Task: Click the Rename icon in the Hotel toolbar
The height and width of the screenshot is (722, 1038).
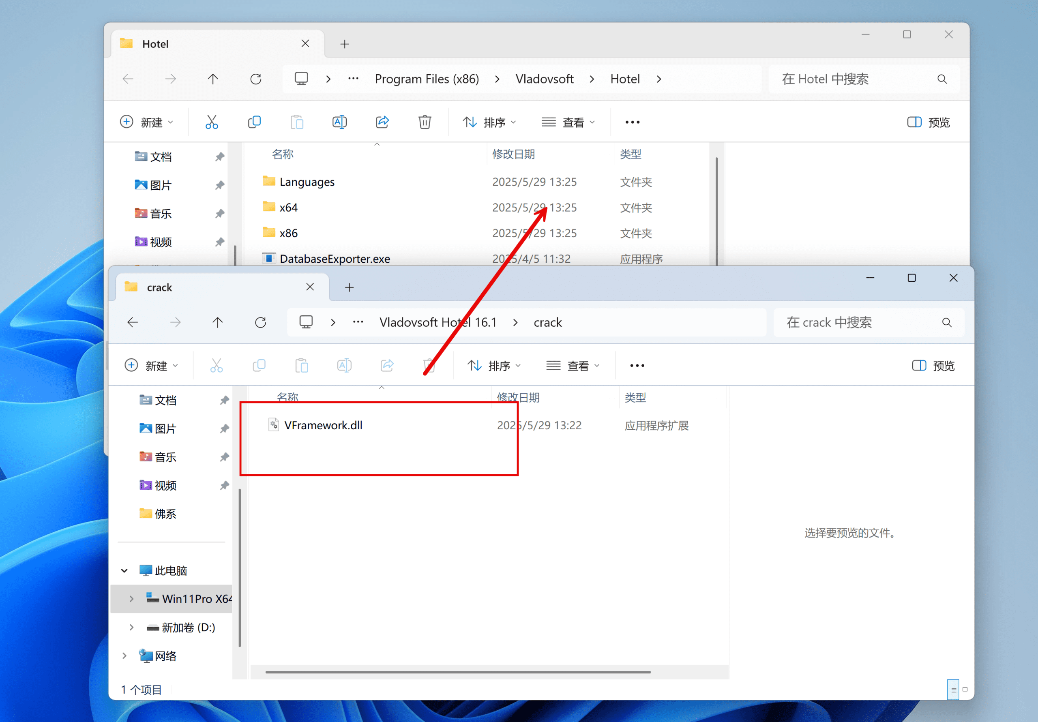Action: [339, 122]
